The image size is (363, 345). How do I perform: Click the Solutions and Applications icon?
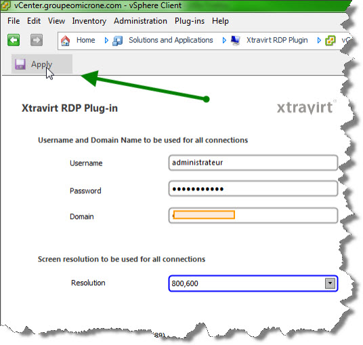pyautogui.click(x=118, y=41)
